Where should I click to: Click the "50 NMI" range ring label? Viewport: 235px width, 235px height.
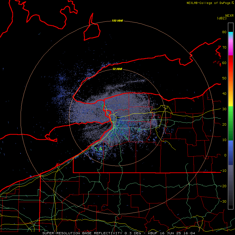(117, 69)
